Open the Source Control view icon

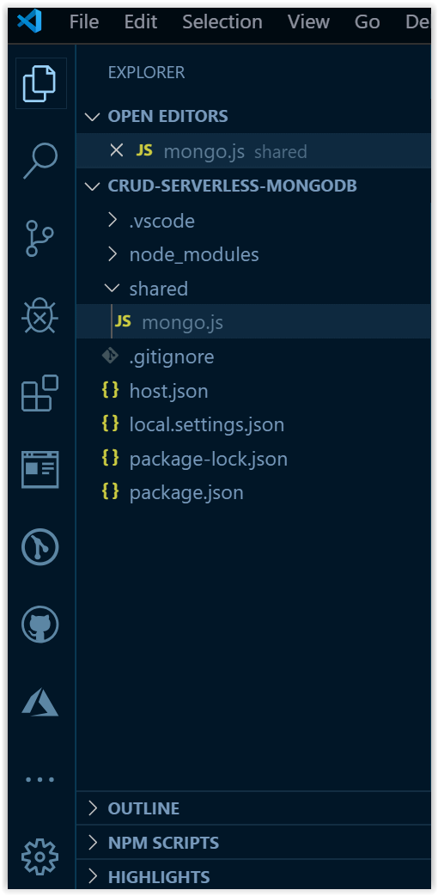pos(40,238)
